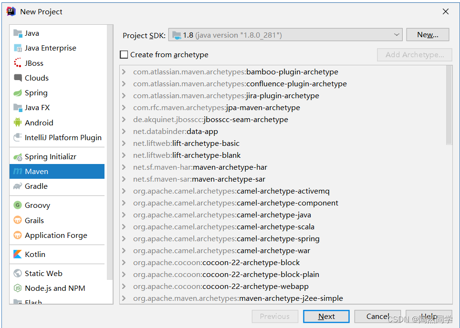Expand confluence-plugin-archetype entry

pyautogui.click(x=124, y=84)
